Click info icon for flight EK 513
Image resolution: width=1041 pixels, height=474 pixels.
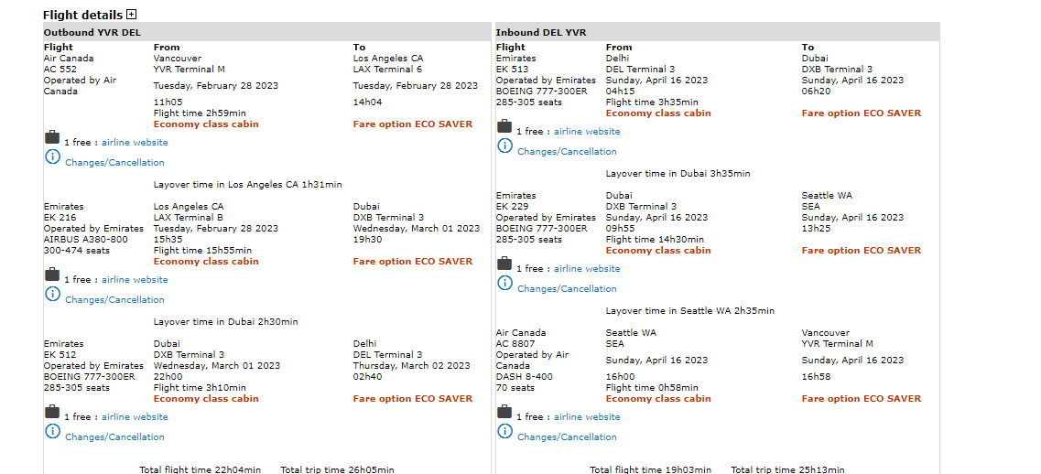click(x=504, y=146)
